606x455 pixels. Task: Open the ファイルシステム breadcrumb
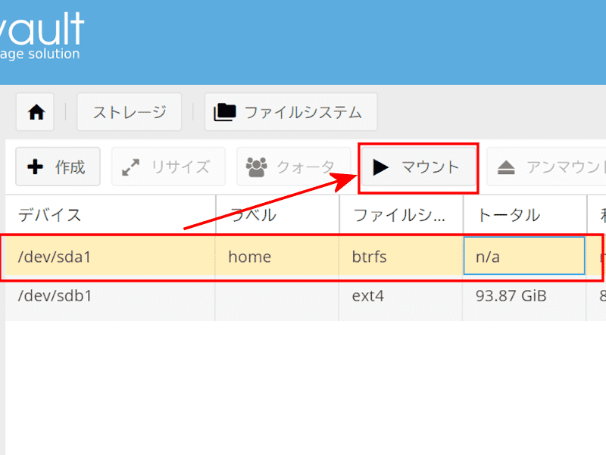pos(291,112)
